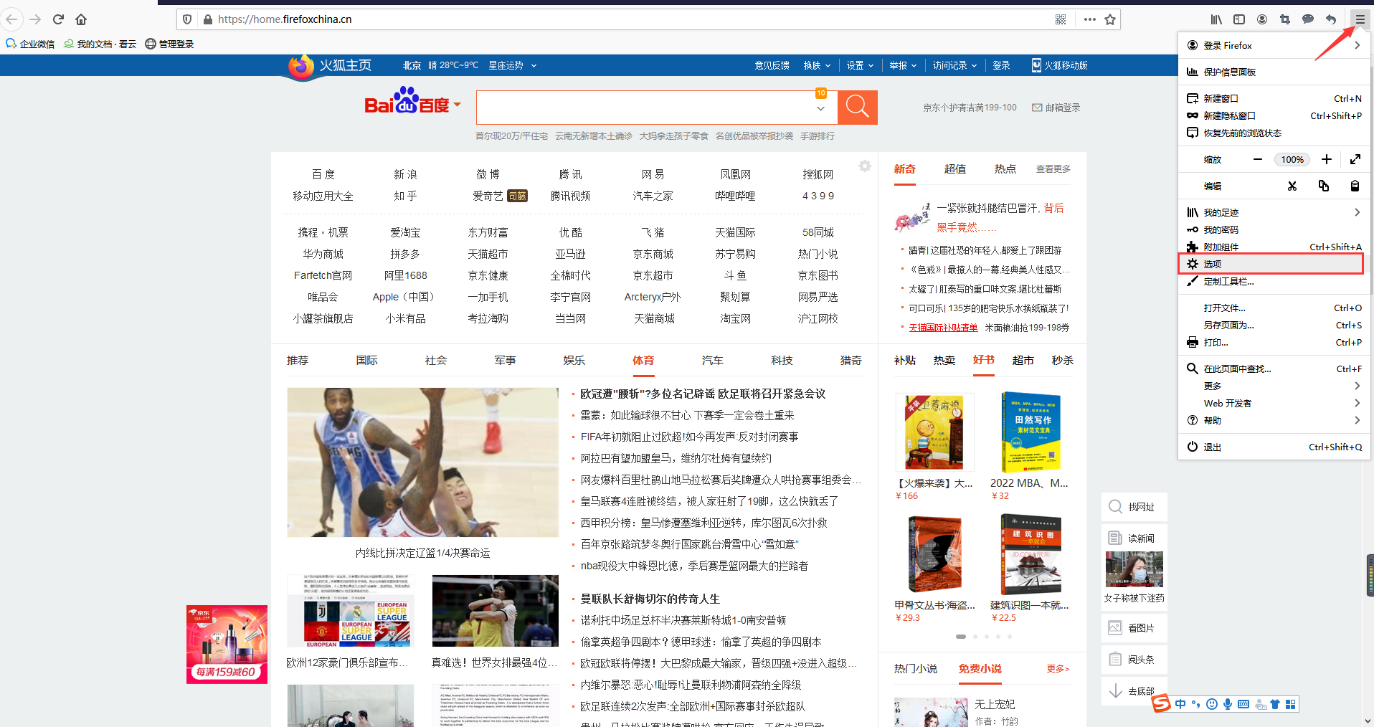This screenshot has width=1374, height=727.
Task: Reset zoom via the 100% indicator
Action: pos(1292,159)
